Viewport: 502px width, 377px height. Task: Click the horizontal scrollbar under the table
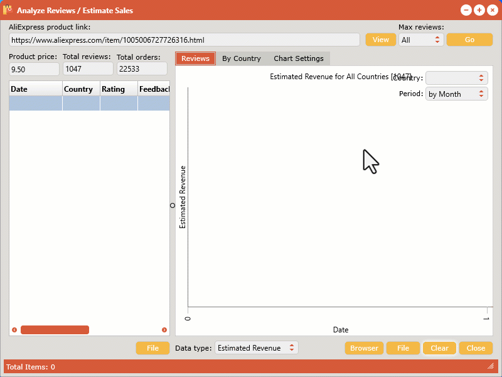(55, 330)
